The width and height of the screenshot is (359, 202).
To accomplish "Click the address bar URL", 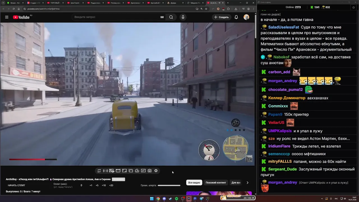I will [x=43, y=9].
